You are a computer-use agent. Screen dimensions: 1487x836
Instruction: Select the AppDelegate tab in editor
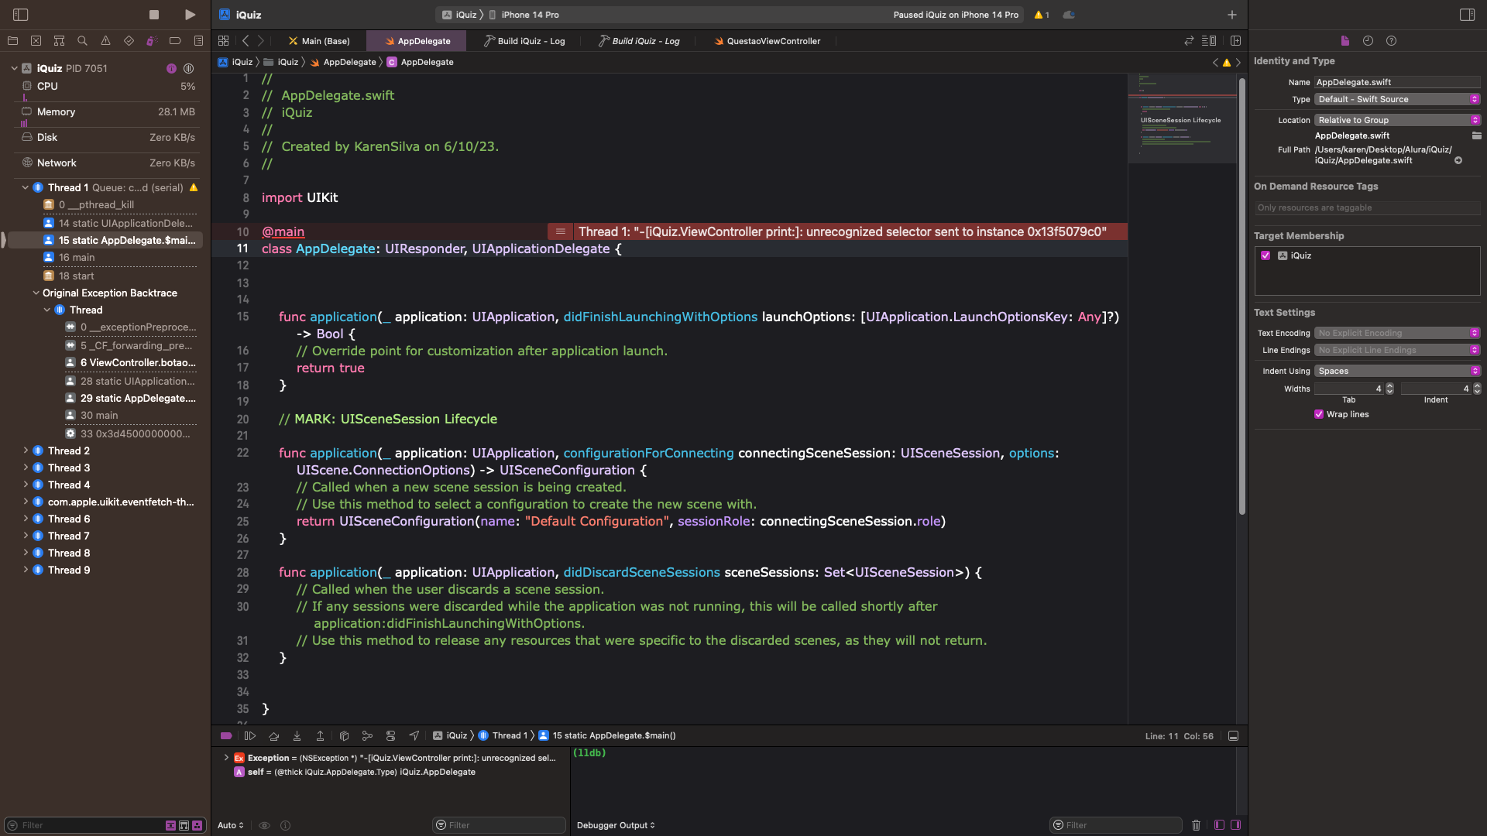pos(424,41)
